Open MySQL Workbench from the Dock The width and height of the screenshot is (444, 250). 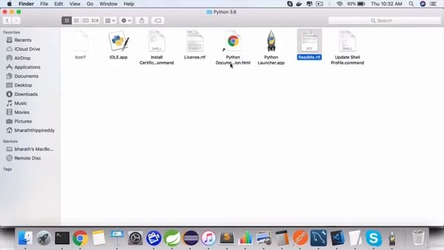(318, 237)
